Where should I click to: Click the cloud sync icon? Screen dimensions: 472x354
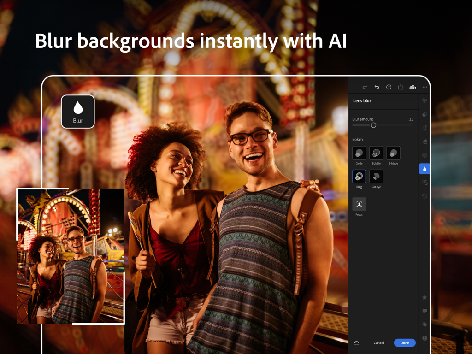pos(413,87)
